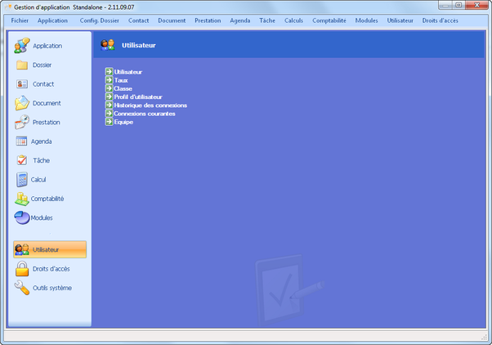Open the Config. Dossier menu
Screen dimensions: 492x345
point(99,20)
